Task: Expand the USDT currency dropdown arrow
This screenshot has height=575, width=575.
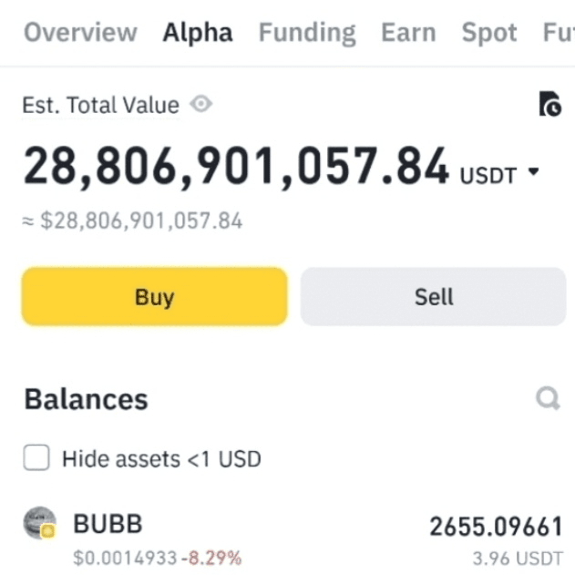Action: click(534, 171)
